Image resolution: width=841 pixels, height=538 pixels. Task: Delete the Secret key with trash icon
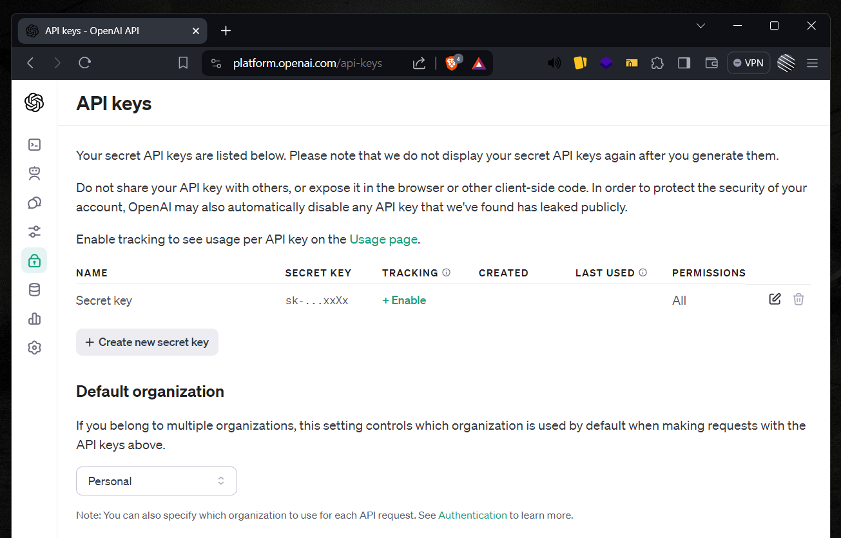click(798, 299)
